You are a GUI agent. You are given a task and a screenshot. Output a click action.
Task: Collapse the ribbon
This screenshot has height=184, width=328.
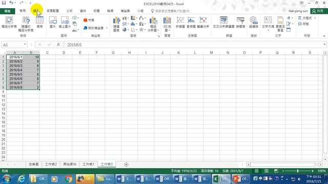324,36
